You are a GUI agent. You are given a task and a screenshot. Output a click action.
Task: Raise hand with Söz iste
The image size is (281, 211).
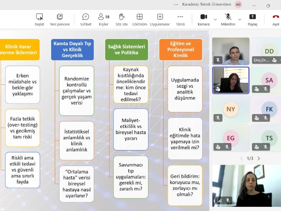122,17
